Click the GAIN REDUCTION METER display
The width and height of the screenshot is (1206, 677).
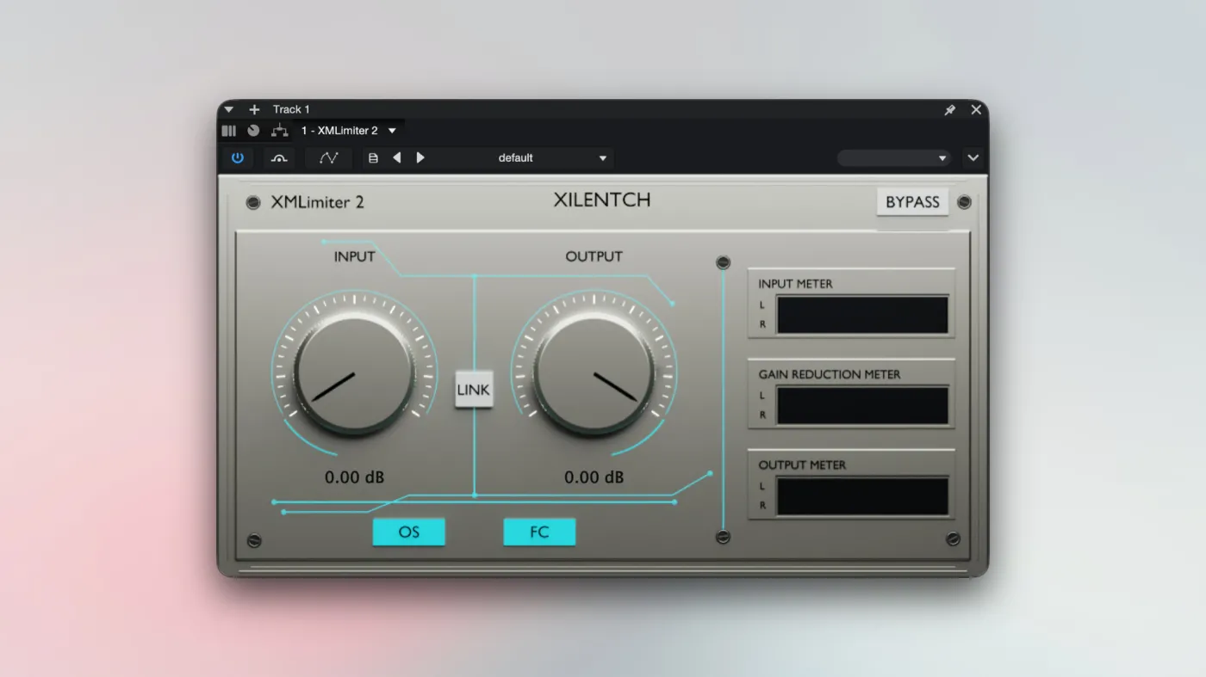click(862, 405)
